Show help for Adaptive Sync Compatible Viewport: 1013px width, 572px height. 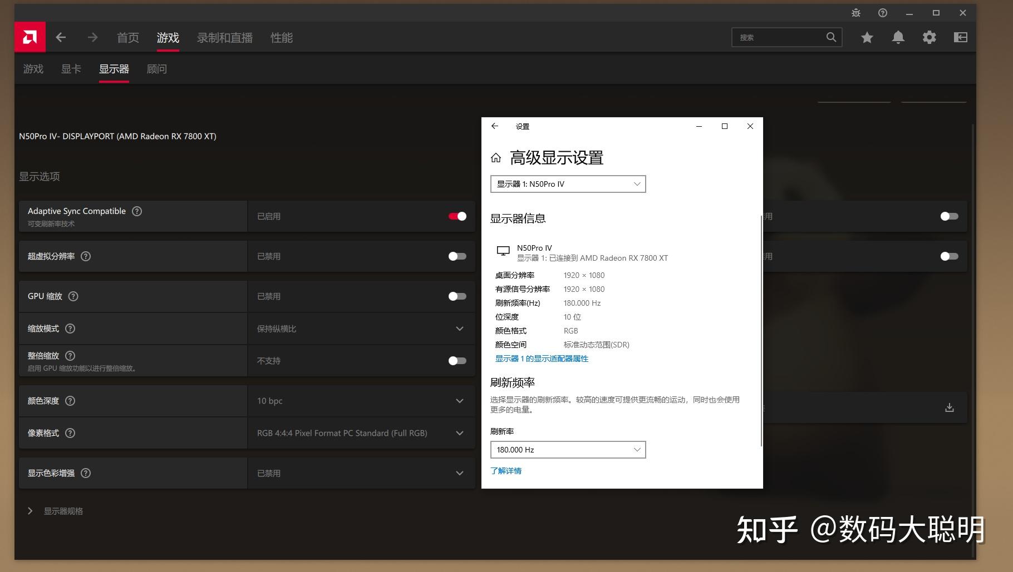(137, 211)
